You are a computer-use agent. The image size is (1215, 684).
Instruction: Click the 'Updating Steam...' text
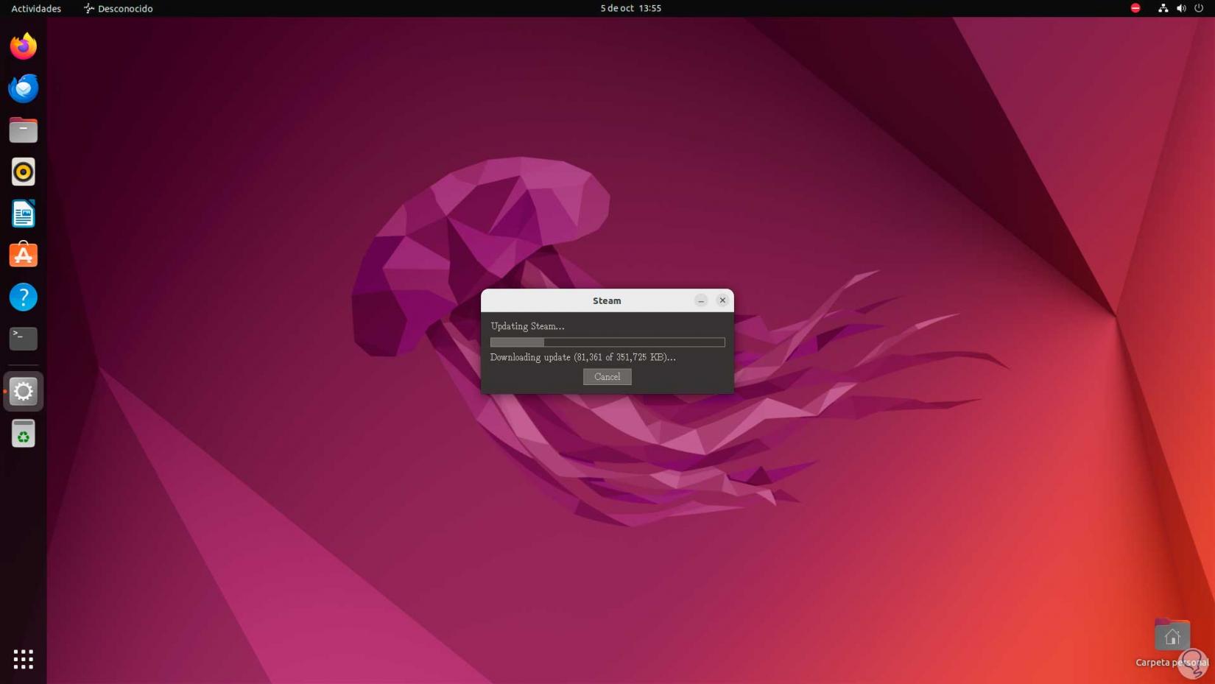click(527, 326)
